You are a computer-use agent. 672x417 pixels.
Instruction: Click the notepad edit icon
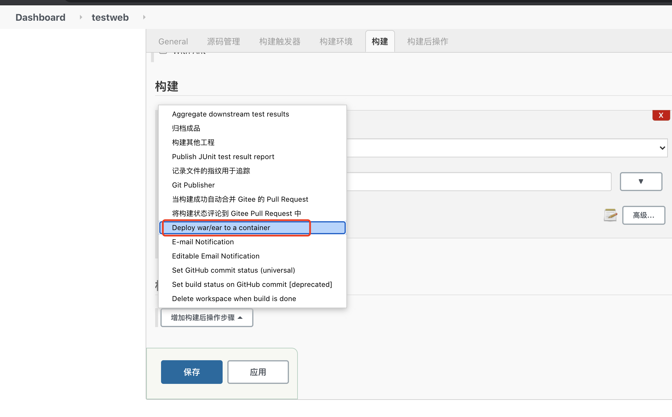(610, 215)
